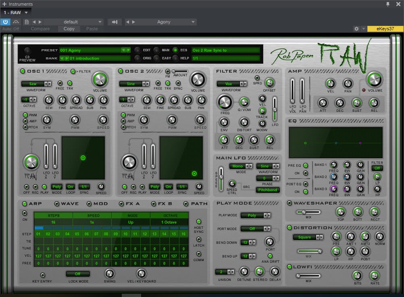Toggle OSC 2 SYNC LED
The height and width of the screenshot is (297, 404).
tap(178, 83)
